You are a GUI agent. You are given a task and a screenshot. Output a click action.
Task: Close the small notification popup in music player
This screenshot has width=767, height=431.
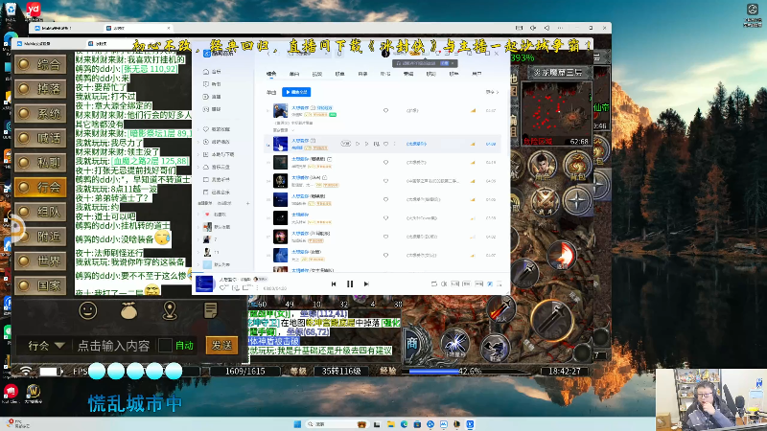[x=453, y=63]
